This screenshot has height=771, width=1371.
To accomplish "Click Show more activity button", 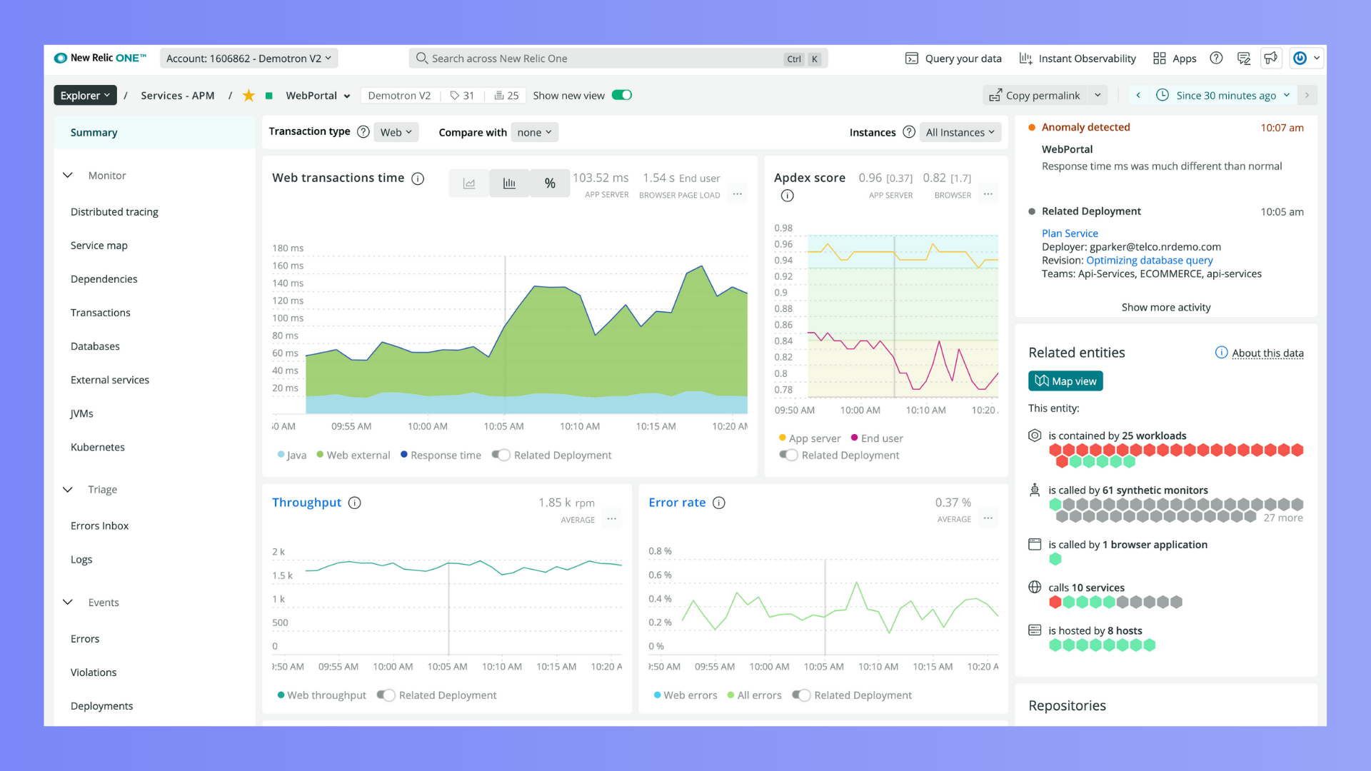I will point(1166,307).
